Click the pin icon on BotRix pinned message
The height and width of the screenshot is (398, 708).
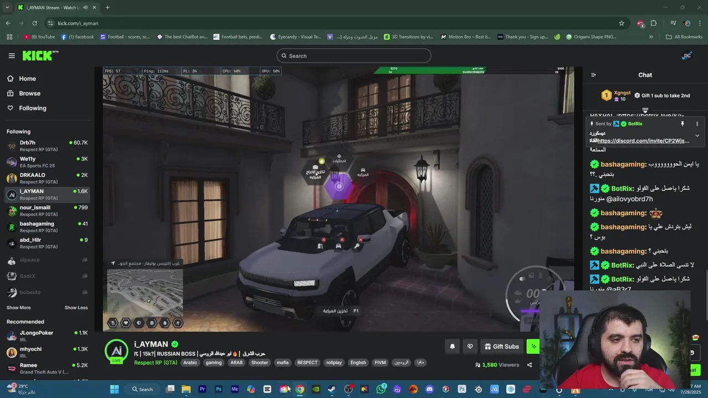click(x=683, y=124)
